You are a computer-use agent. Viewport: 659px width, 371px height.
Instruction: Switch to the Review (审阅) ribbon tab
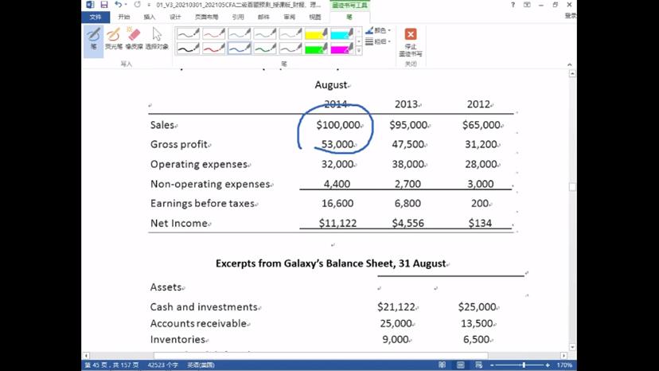tap(289, 17)
